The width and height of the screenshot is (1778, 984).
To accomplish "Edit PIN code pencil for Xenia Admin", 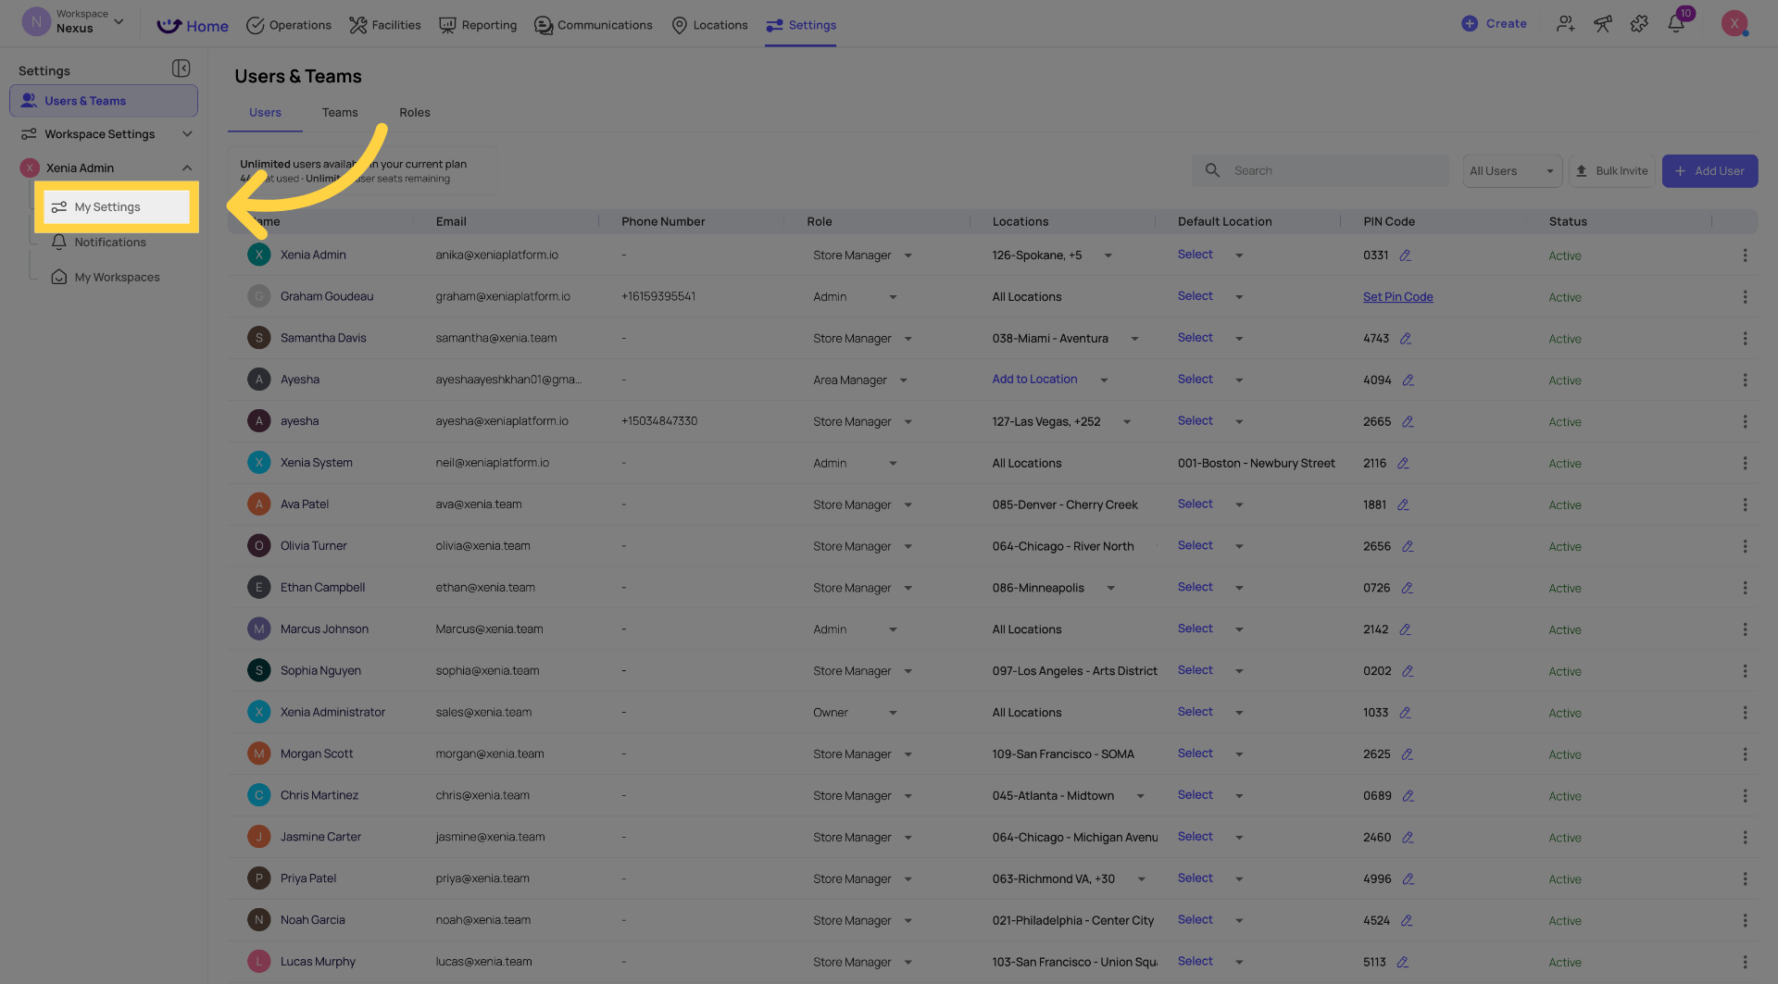I will [x=1405, y=255].
